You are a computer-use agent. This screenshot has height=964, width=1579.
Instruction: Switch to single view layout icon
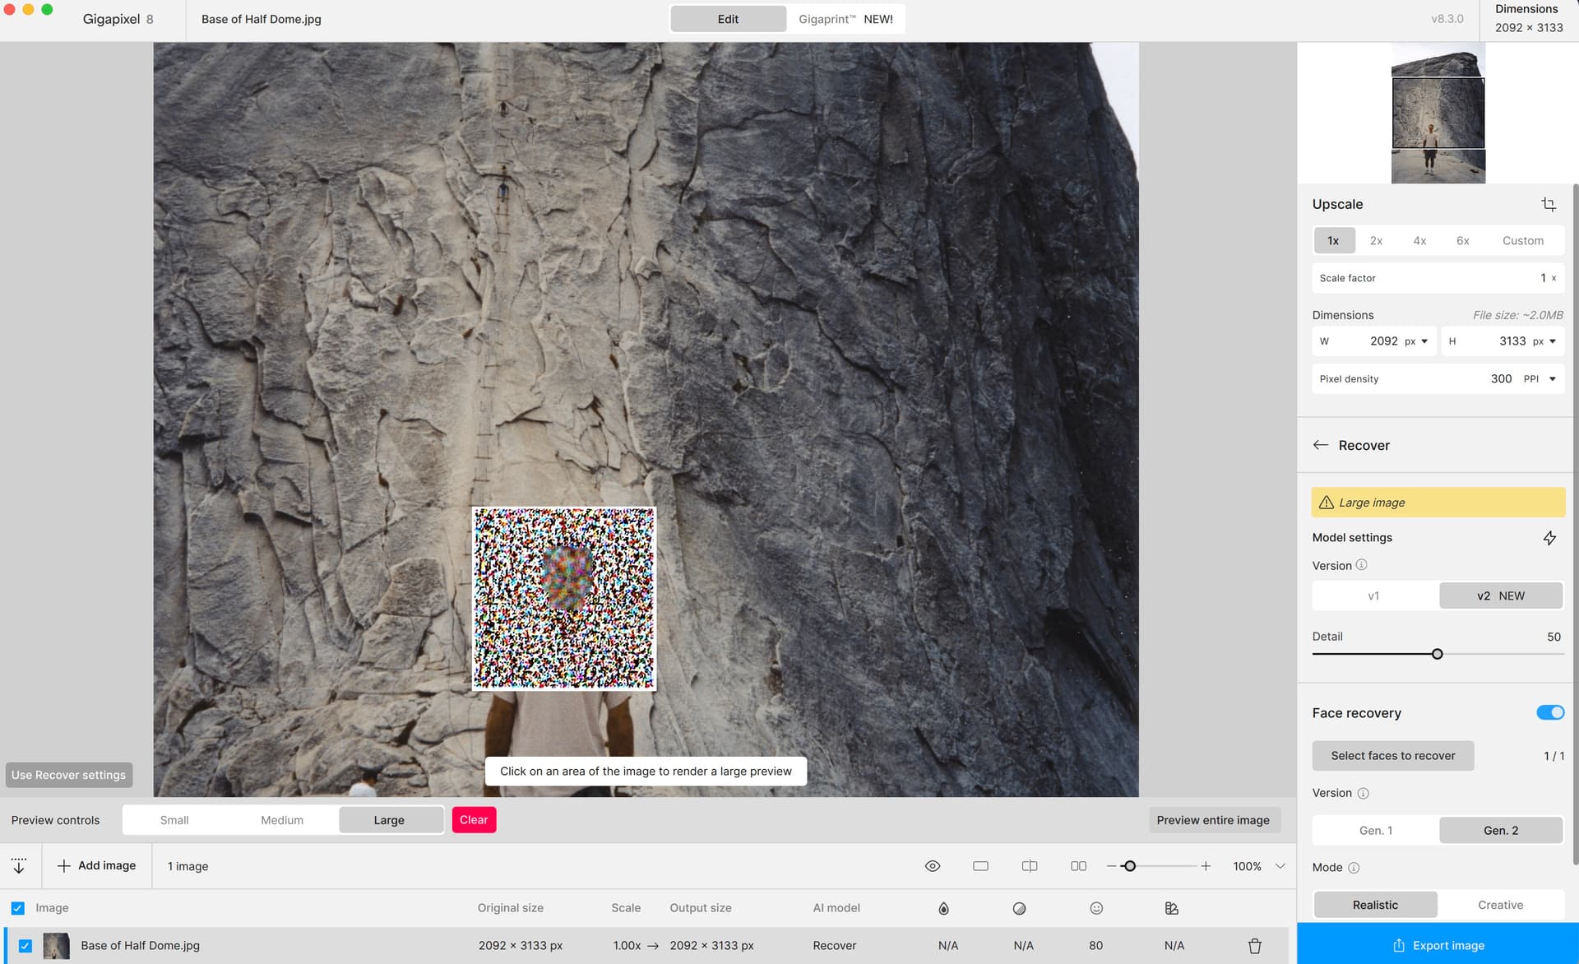[x=980, y=866]
